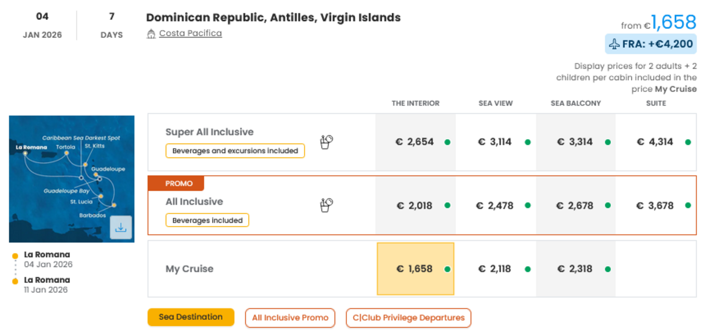This screenshot has height=336, width=705.
Task: Click the Sea Destination button
Action: pos(191,317)
